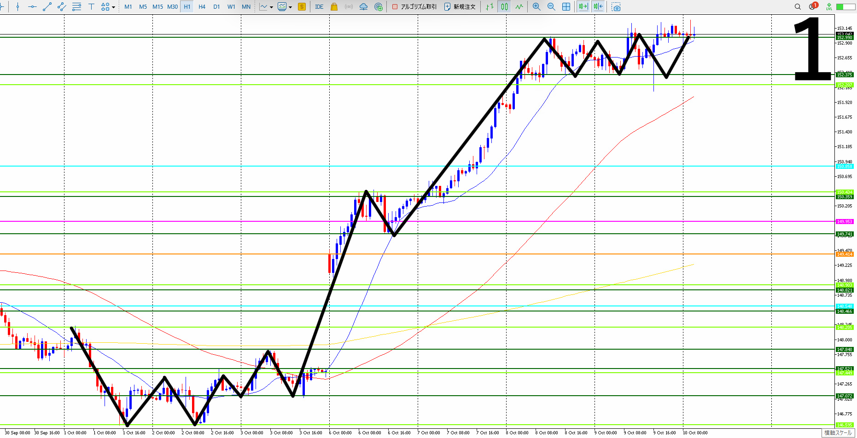
Task: Open the shapes objects tool
Action: 105,7
